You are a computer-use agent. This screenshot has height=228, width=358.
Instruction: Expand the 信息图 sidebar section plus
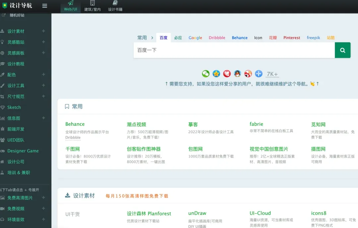point(44,118)
